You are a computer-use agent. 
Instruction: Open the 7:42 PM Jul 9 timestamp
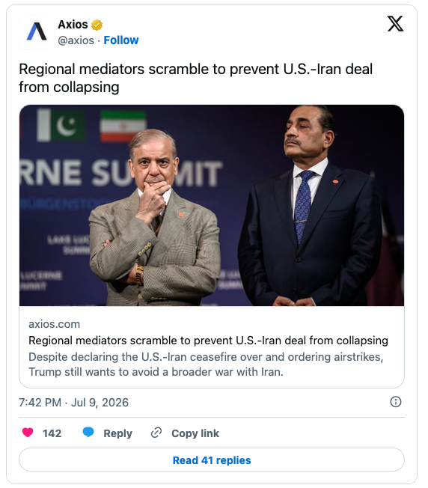(x=73, y=403)
